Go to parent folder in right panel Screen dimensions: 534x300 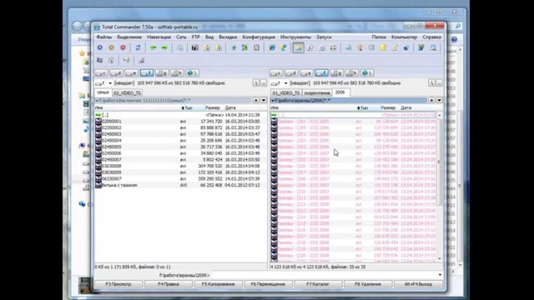click(x=439, y=83)
